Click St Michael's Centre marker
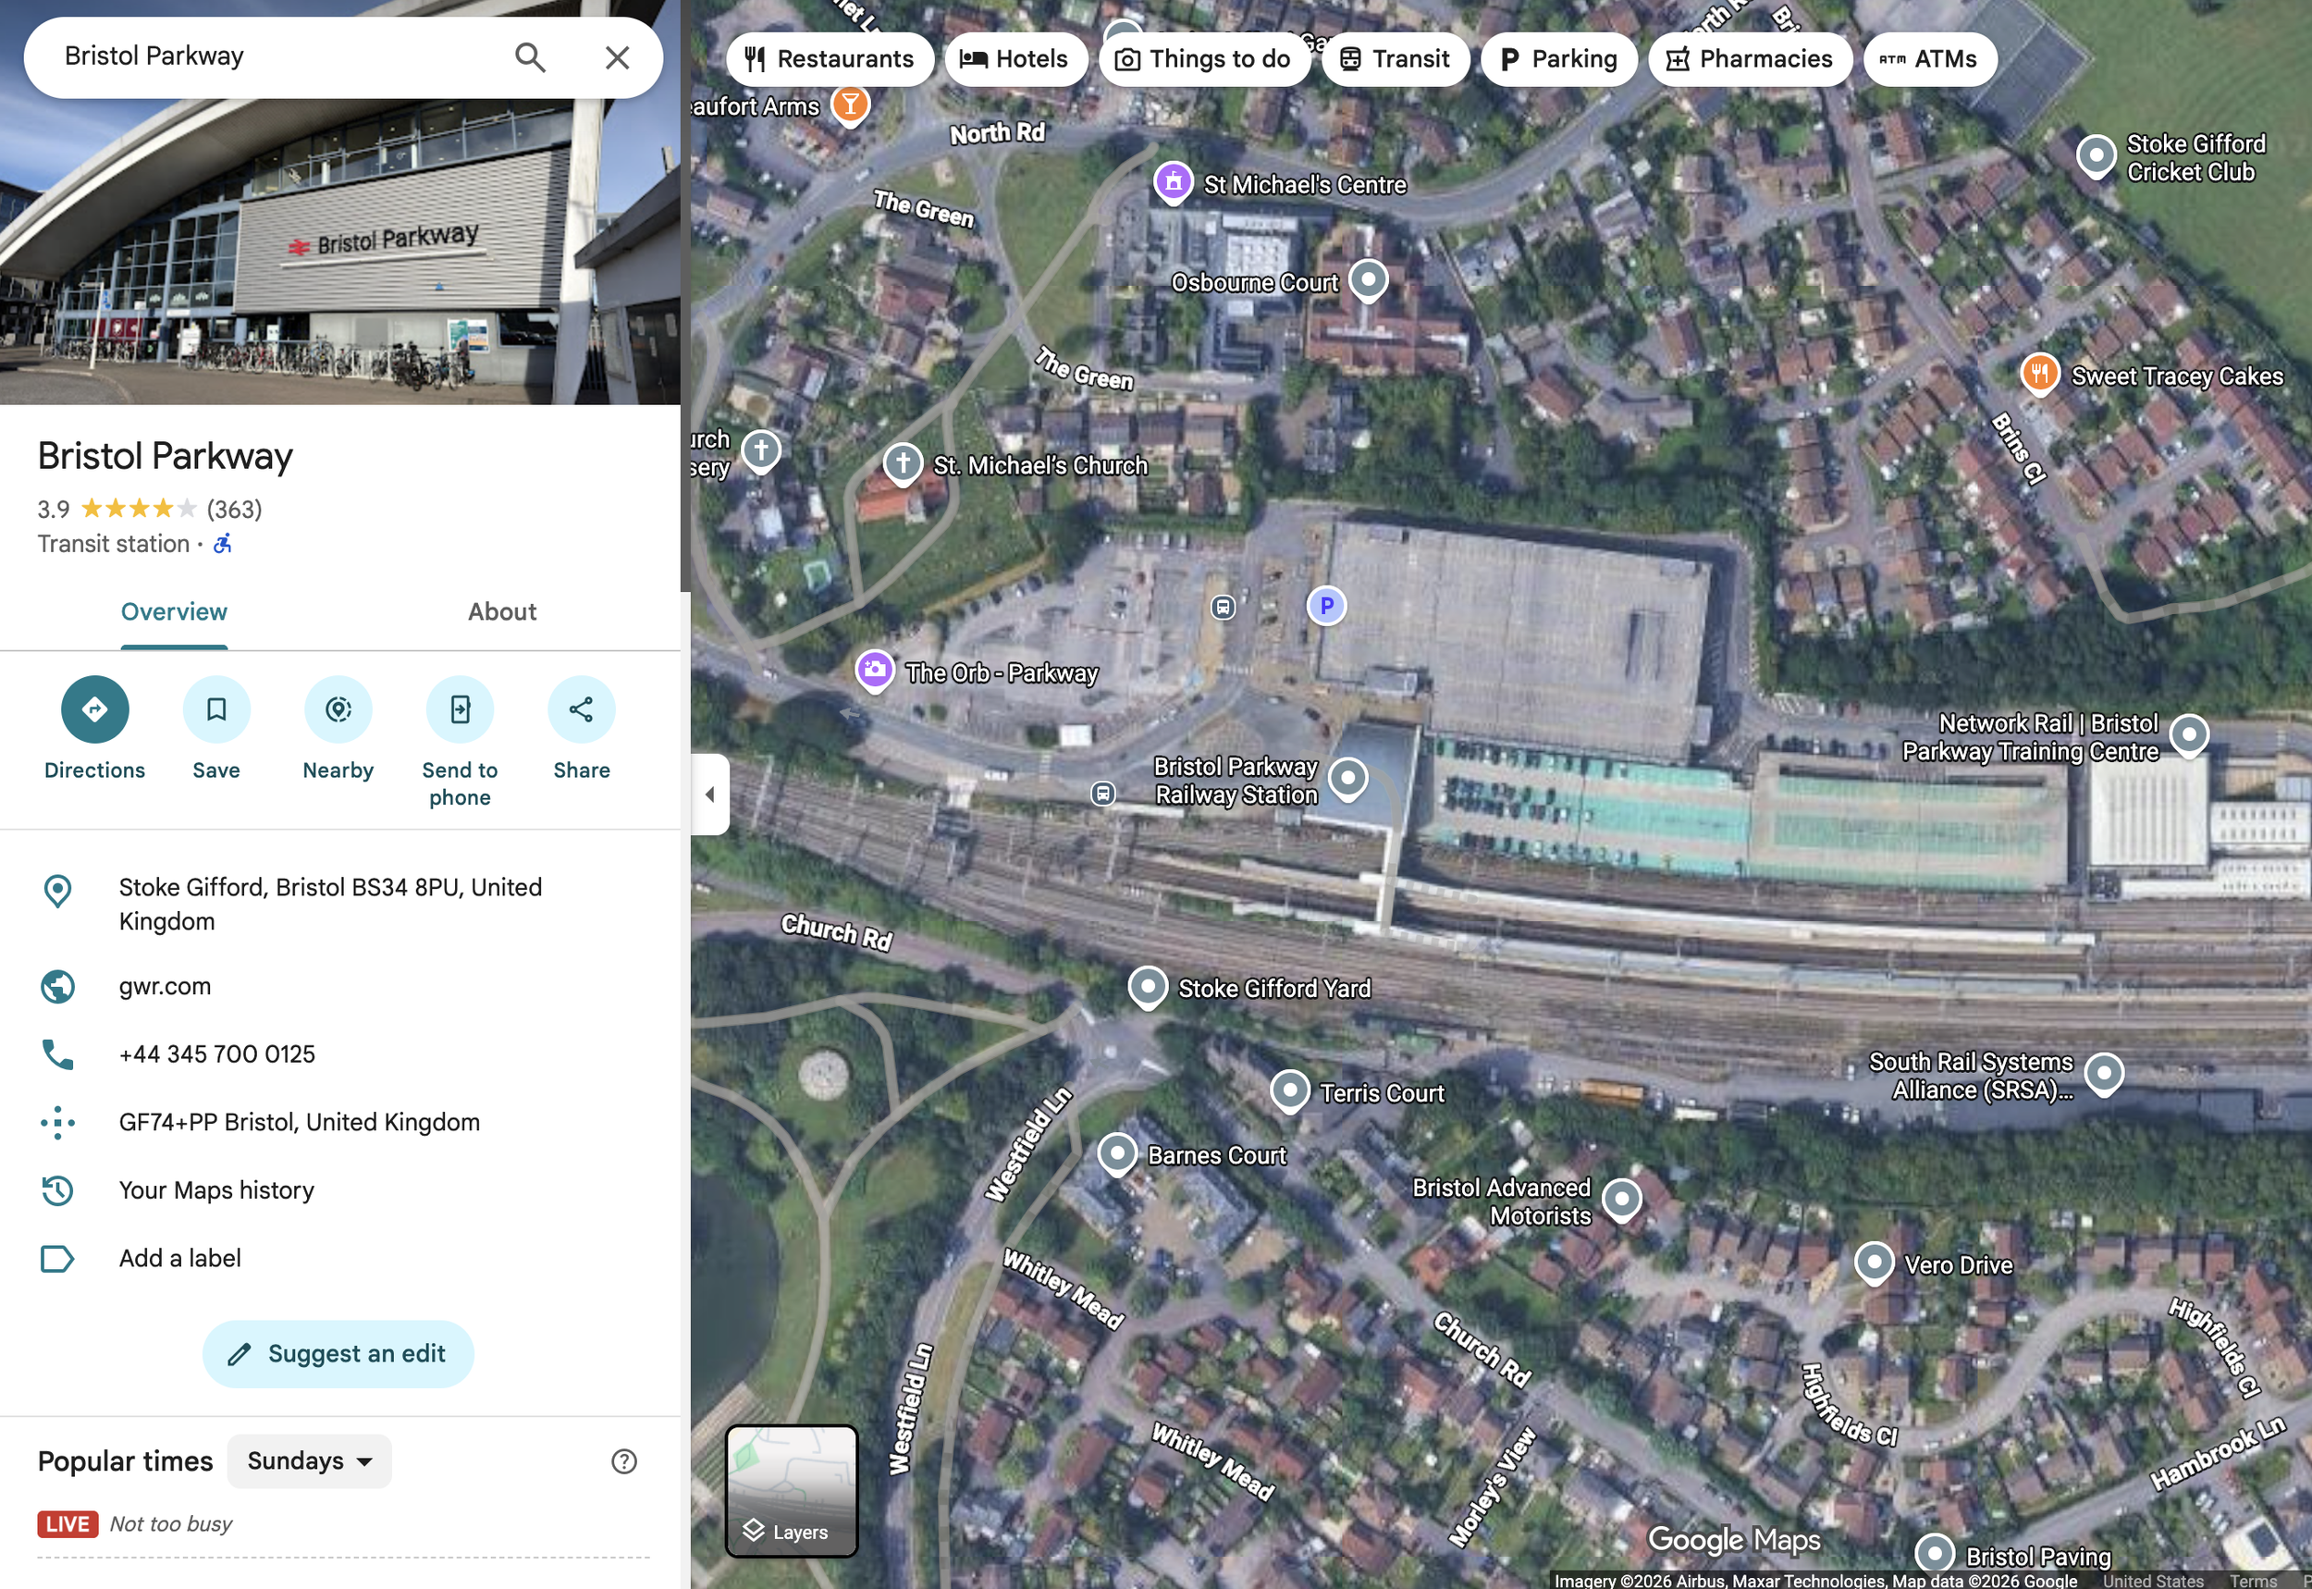Screen dimensions: 2312x1589 click(x=1174, y=182)
